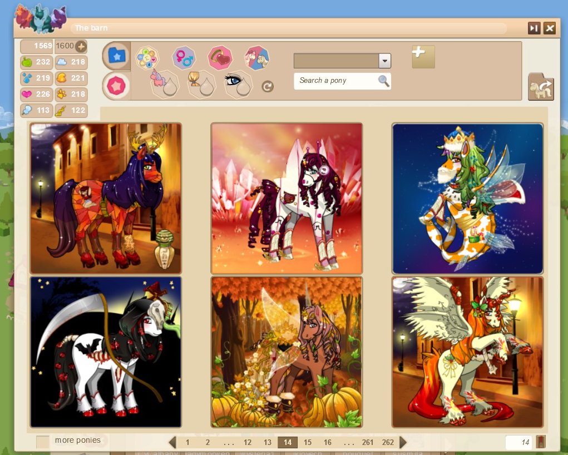
Task: Click the page number input showing 14
Action: [518, 442]
